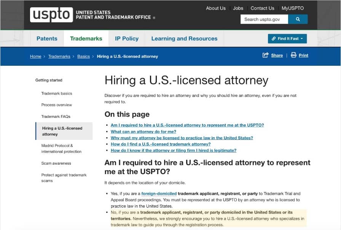Click the foreign-domiciled link
Viewport: 341px width, 230px height.
[x=159, y=194]
